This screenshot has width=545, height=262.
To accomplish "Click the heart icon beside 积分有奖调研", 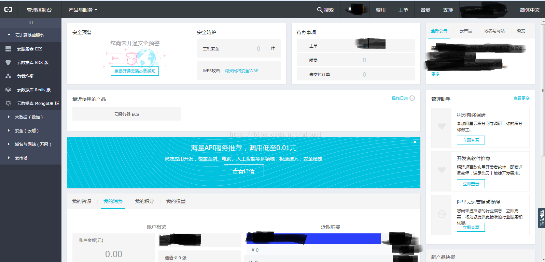I will point(442,126).
